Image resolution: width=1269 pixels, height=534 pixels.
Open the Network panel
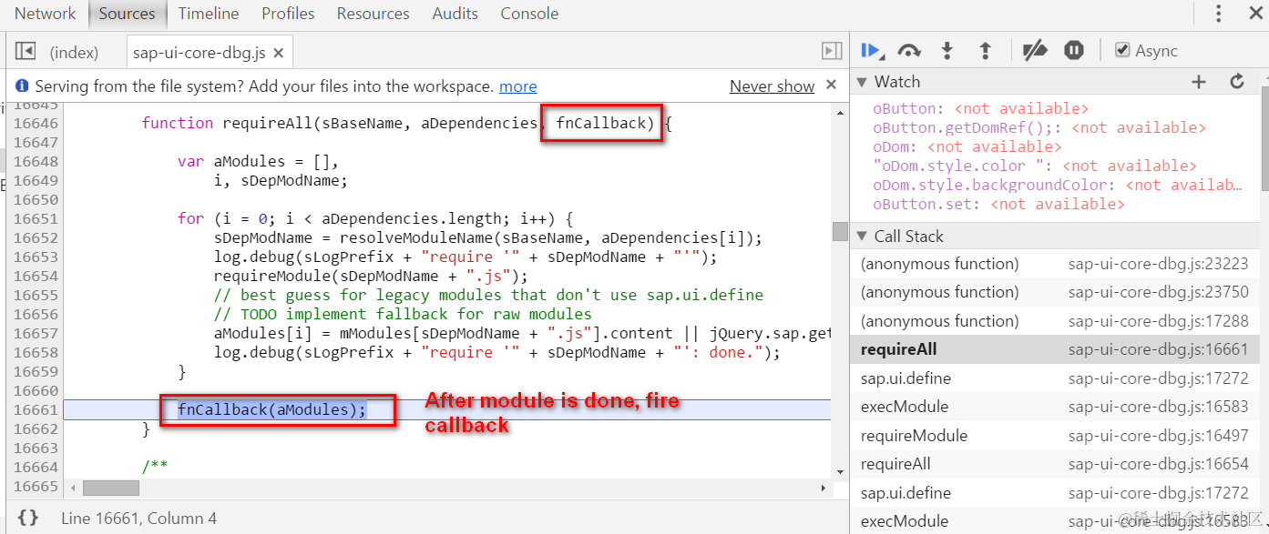[x=45, y=14]
